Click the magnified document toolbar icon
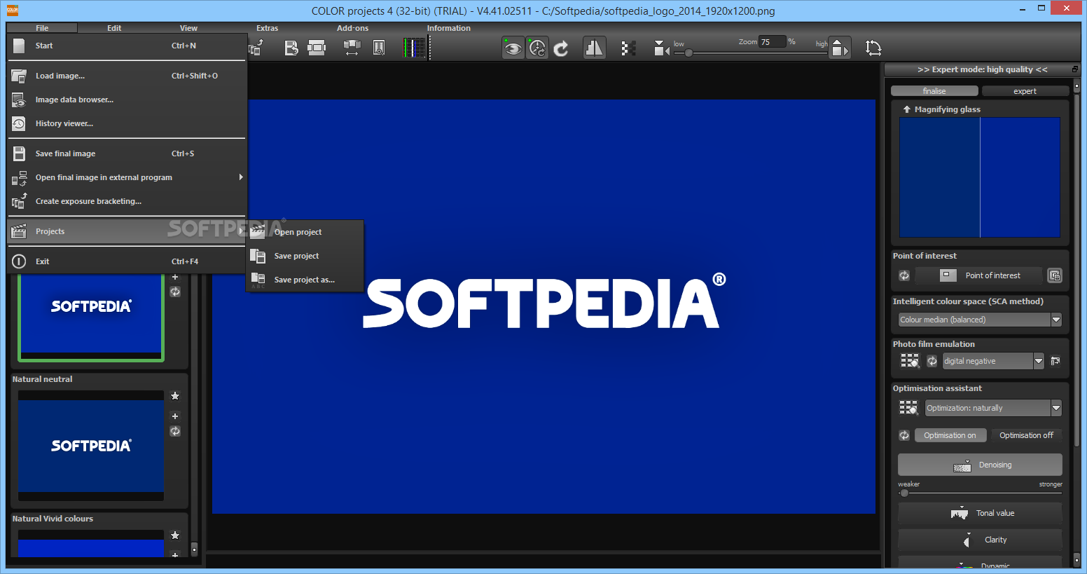This screenshot has height=574, width=1087. (x=379, y=48)
